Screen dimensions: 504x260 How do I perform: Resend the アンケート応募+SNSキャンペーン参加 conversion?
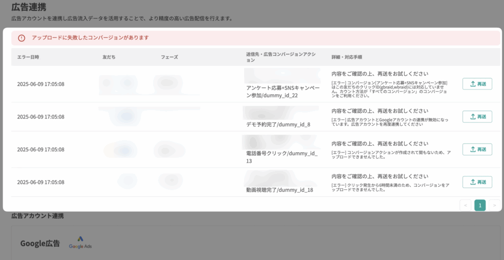coord(477,84)
